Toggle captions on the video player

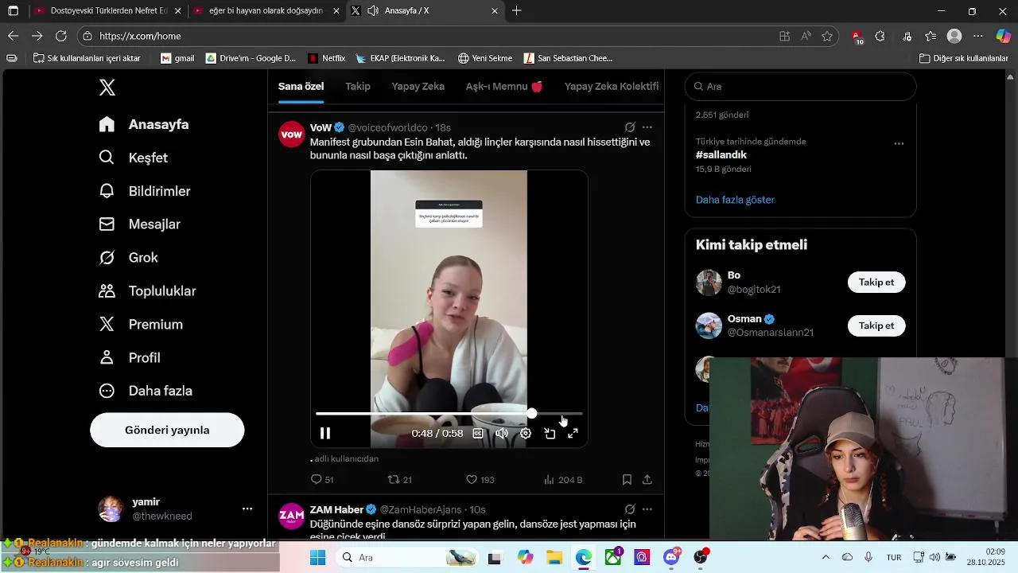(x=478, y=433)
